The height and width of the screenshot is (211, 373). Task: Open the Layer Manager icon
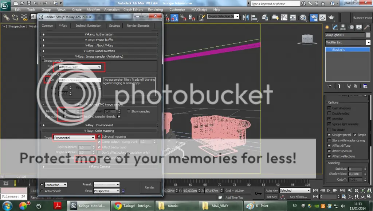[x=265, y=17]
